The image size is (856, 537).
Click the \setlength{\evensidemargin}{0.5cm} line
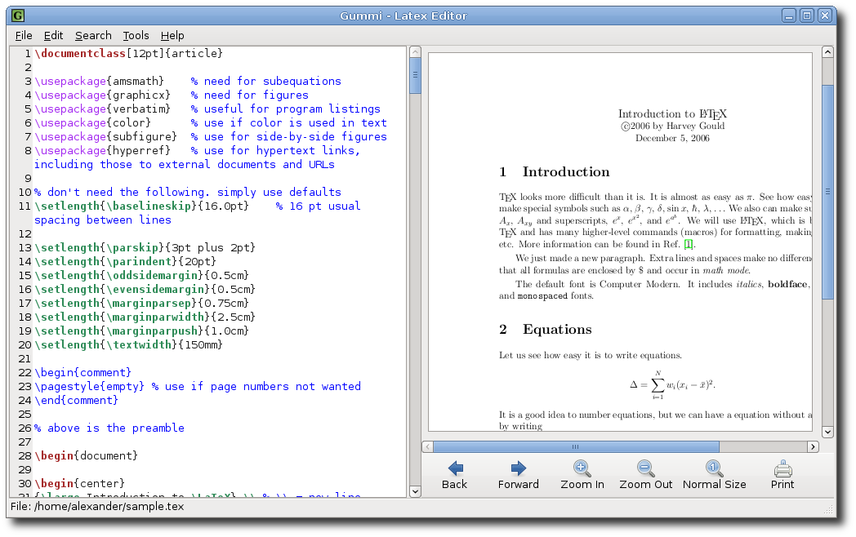(x=145, y=289)
